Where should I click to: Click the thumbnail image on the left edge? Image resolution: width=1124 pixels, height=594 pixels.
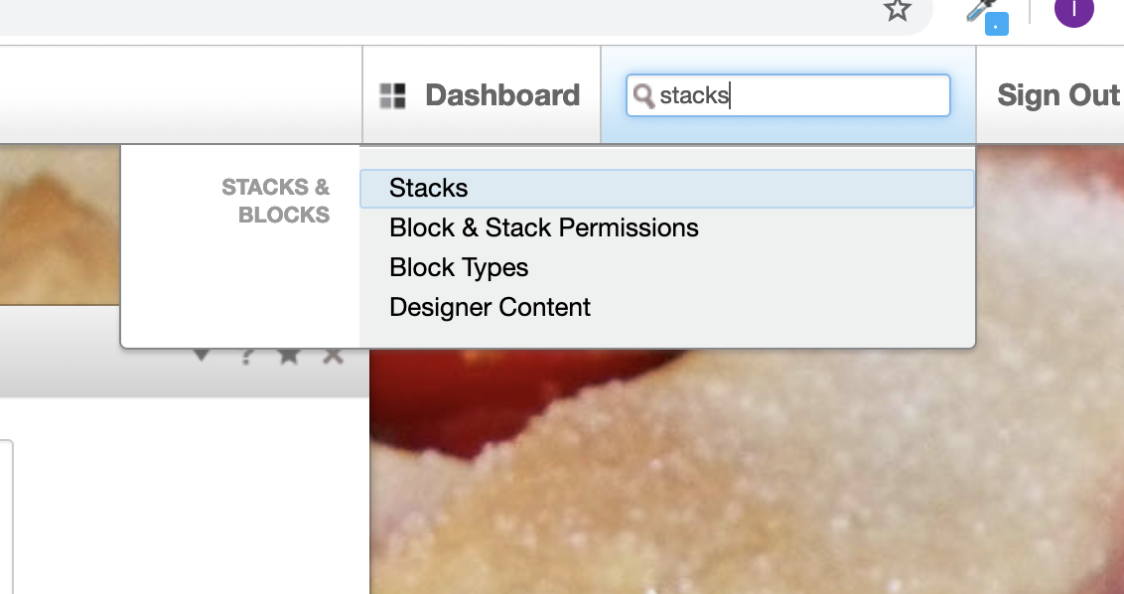[x=60, y=224]
